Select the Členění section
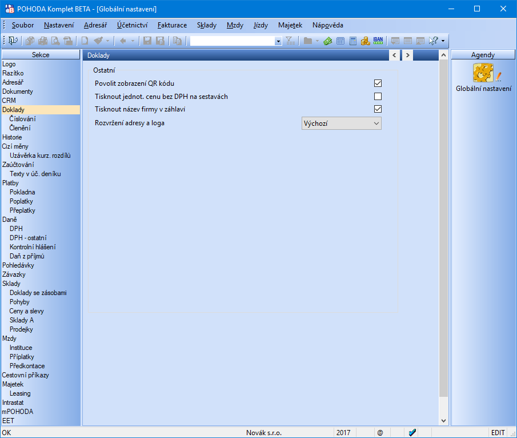The width and height of the screenshot is (517, 438). tap(20, 128)
